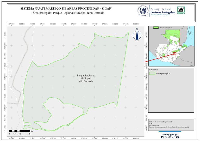This screenshot has width=200, height=141.
Task: Click the Facebook icon
Action: [x=162, y=137]
